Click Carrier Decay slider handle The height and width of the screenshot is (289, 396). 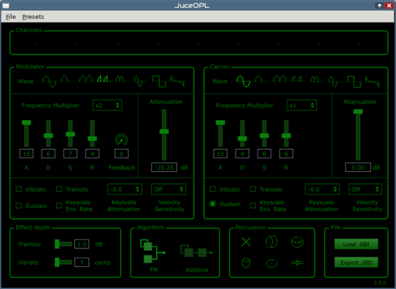coord(242,139)
